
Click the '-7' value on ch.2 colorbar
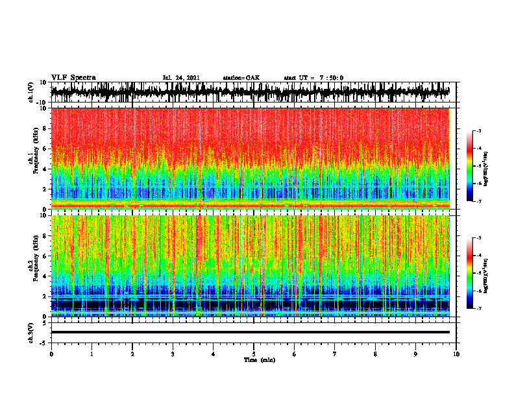[x=478, y=308]
